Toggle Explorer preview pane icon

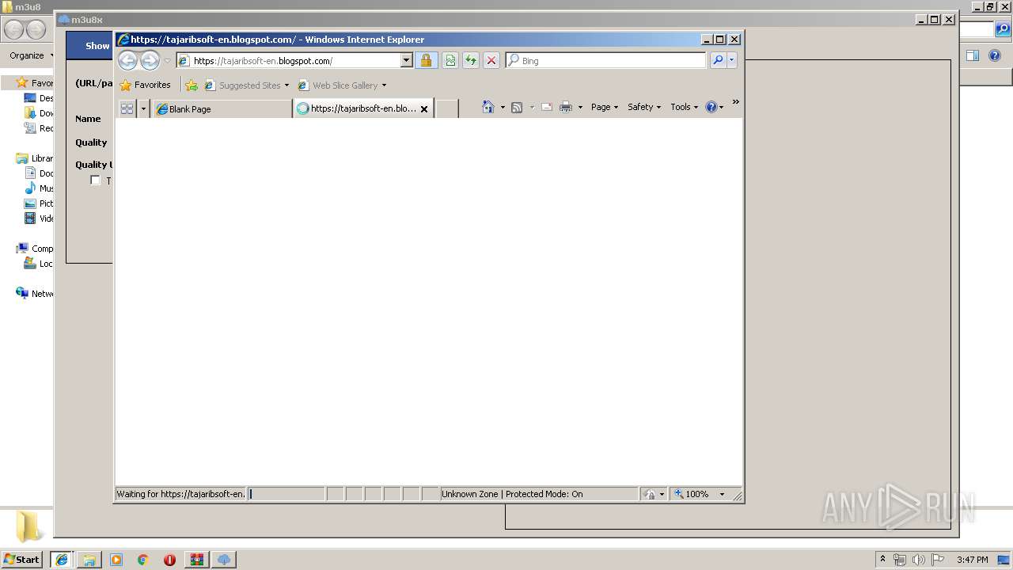tap(973, 55)
